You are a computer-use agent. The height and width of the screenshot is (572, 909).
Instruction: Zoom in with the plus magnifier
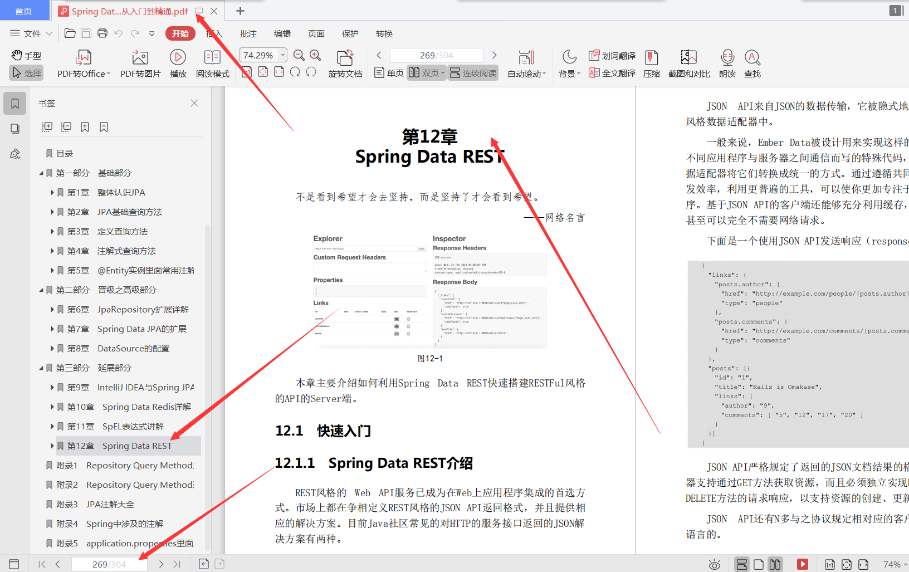pyautogui.click(x=315, y=55)
